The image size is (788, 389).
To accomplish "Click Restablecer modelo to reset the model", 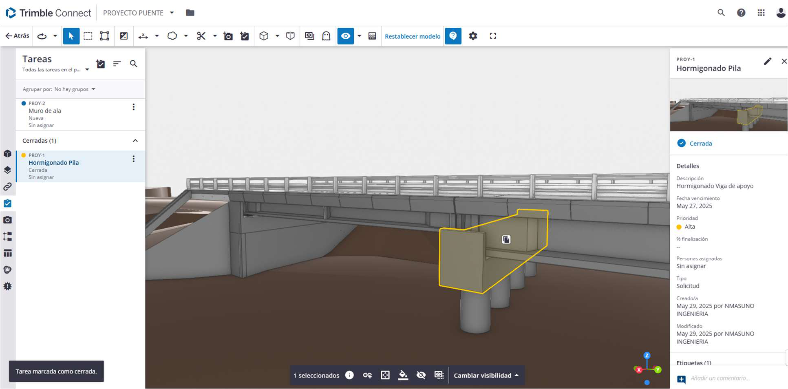I will 412,36.
